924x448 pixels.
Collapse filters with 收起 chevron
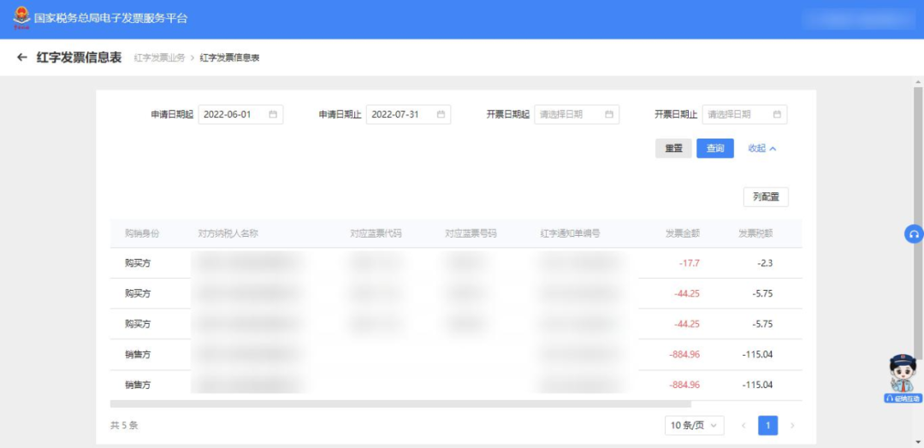[x=762, y=149]
